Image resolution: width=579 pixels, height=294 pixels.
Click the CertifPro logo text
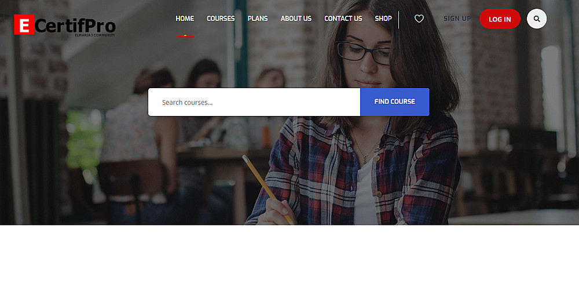click(x=75, y=26)
